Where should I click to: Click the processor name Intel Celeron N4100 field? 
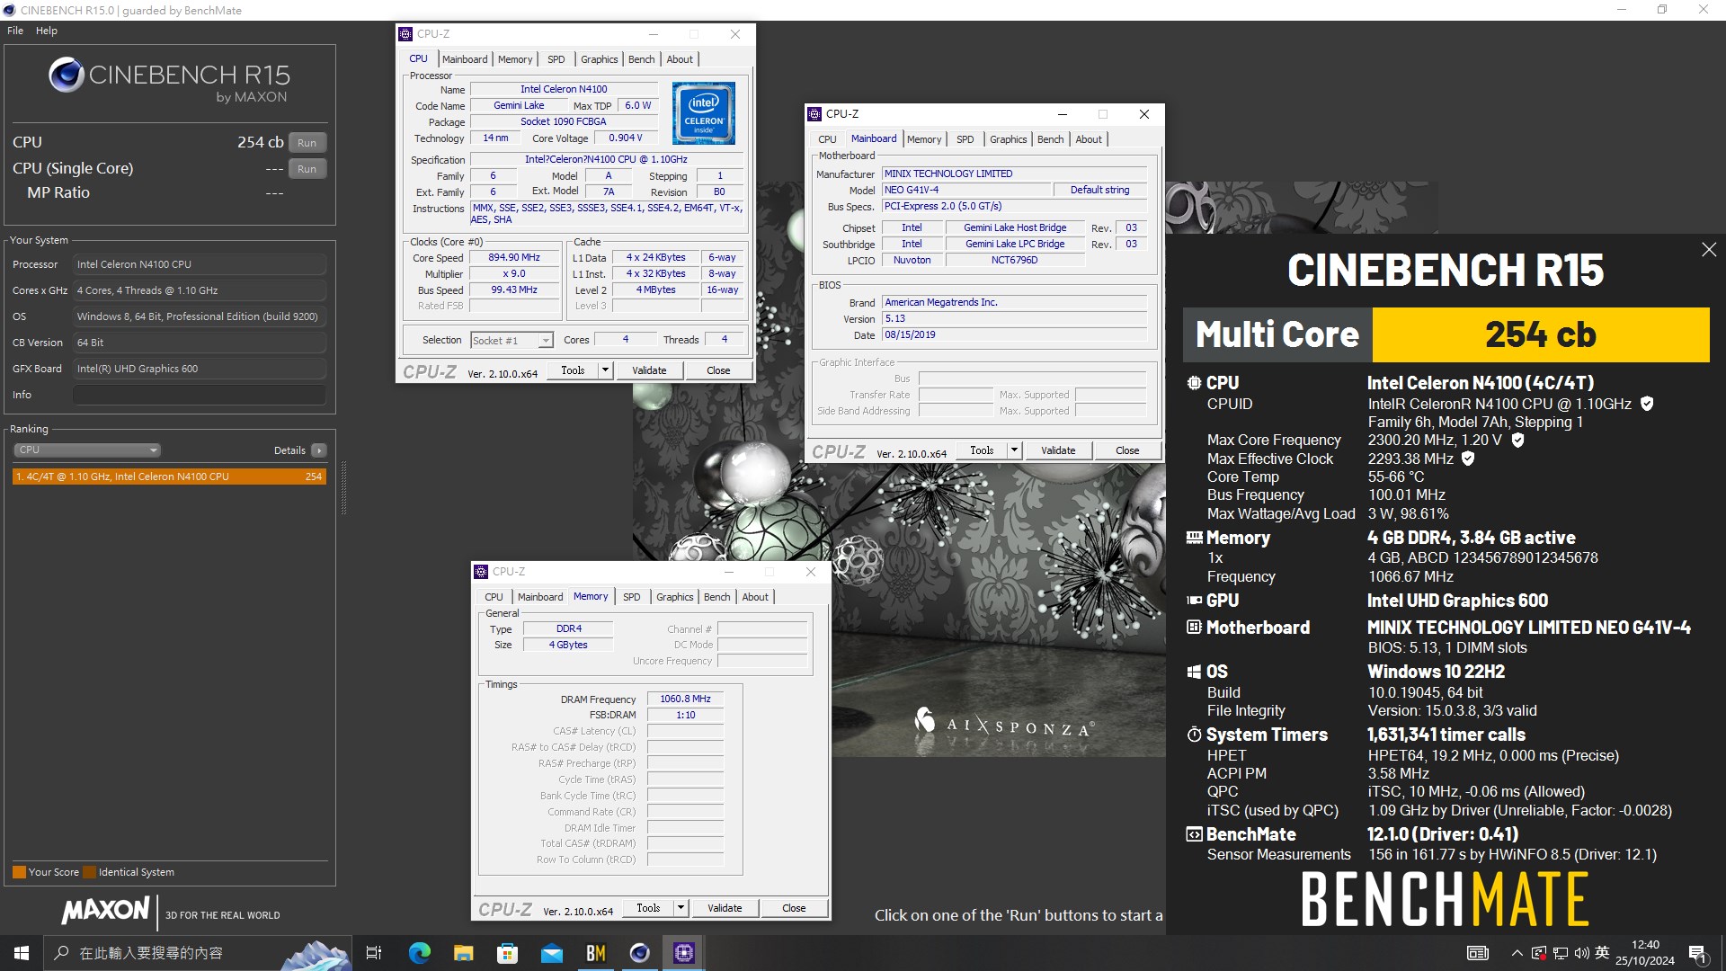tap(564, 89)
